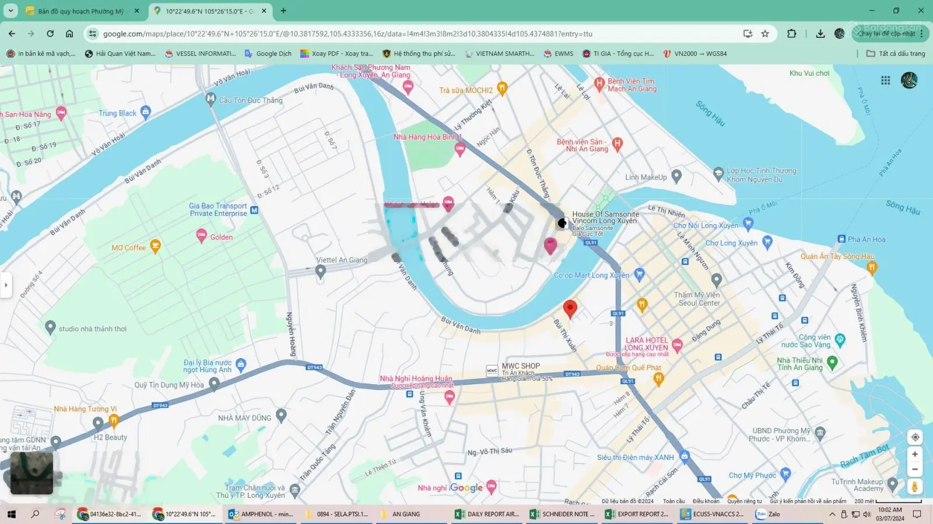This screenshot has width=933, height=524.
Task: Open the Google apps grid
Action: tap(885, 80)
